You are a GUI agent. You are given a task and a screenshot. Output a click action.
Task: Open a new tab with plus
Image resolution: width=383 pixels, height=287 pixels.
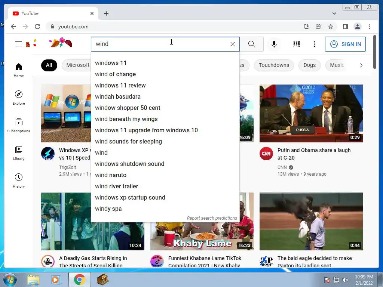(106, 13)
